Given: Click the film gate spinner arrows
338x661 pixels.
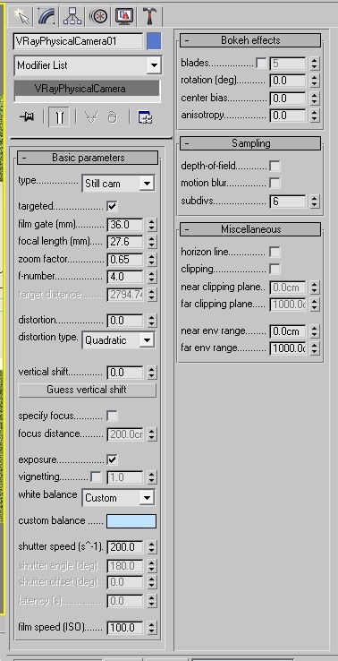Looking at the screenshot, I should (x=152, y=225).
